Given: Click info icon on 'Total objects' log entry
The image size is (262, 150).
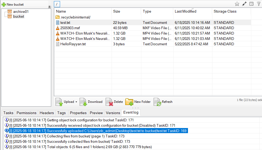Looking at the screenshot, I should [x=6, y=147].
